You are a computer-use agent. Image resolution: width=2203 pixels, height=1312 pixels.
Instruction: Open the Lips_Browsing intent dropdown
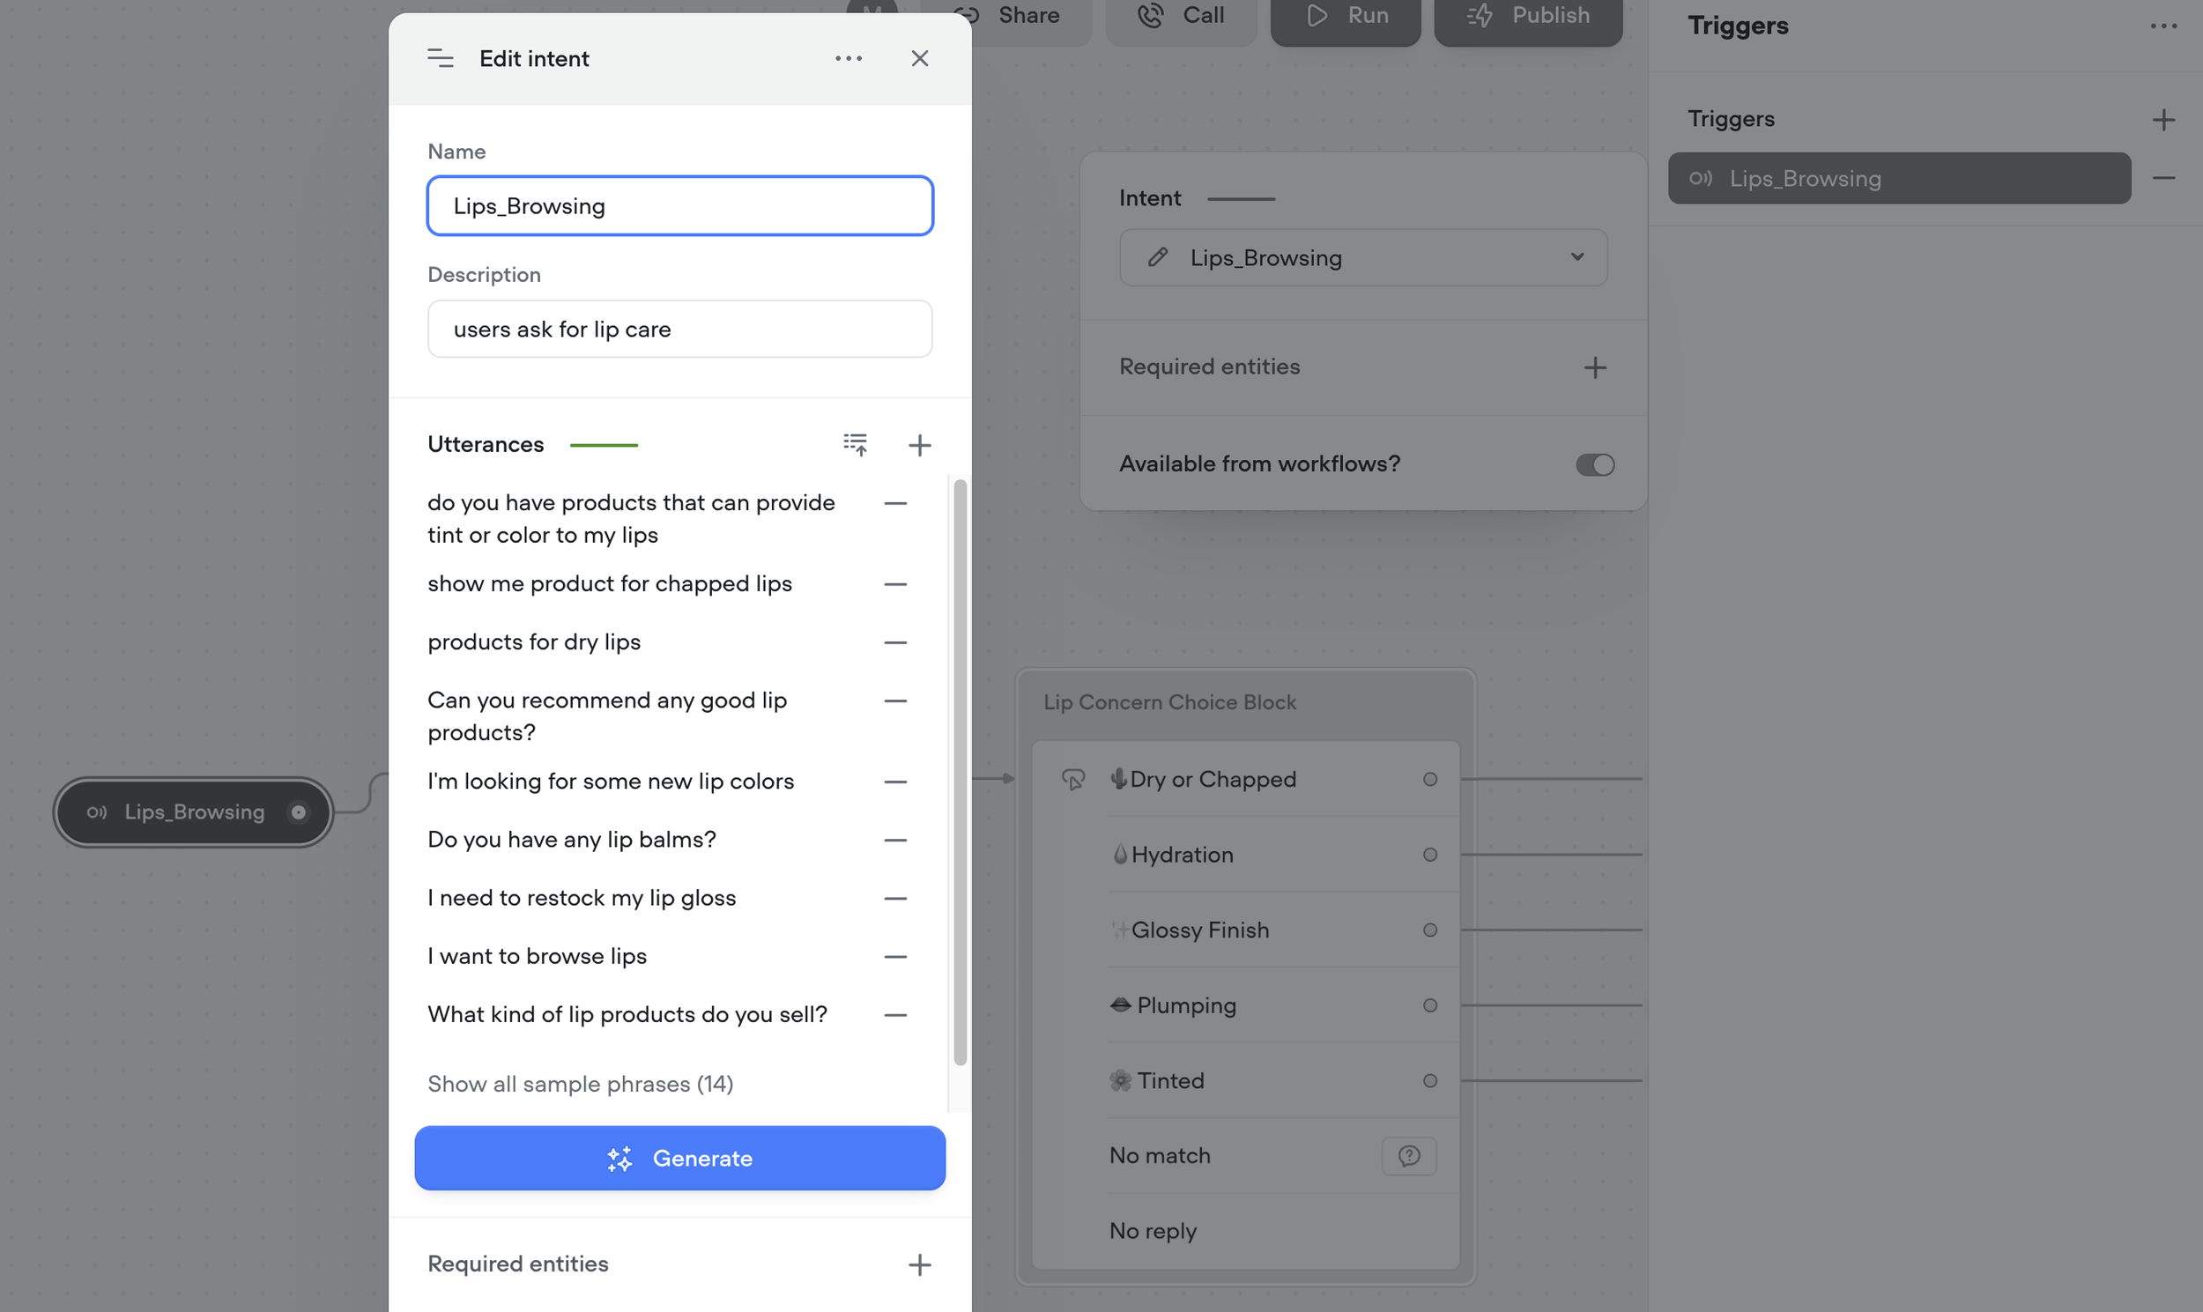coord(1576,257)
